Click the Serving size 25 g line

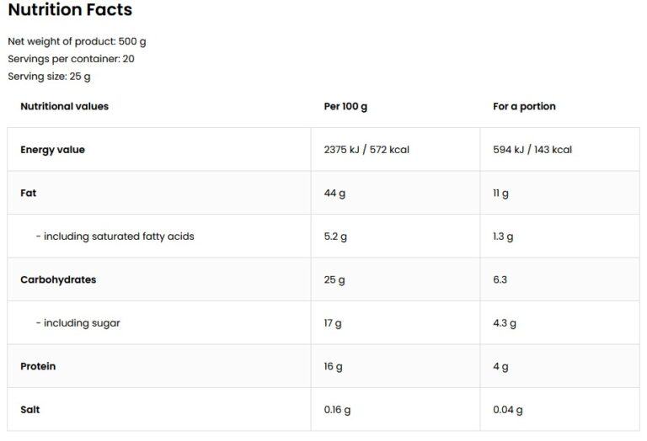coord(49,77)
